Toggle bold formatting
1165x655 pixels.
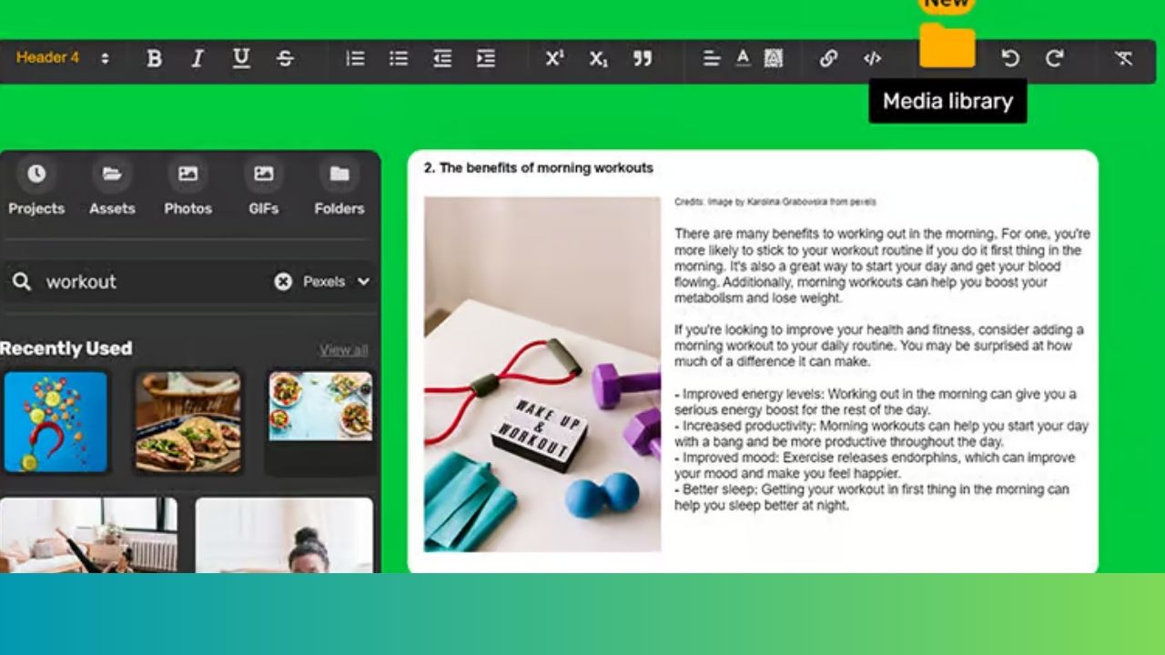coord(154,59)
